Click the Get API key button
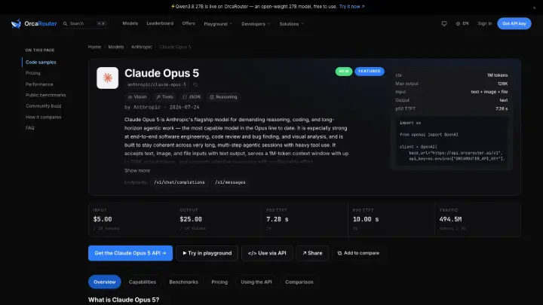Image resolution: width=543 pixels, height=305 pixels. point(514,23)
